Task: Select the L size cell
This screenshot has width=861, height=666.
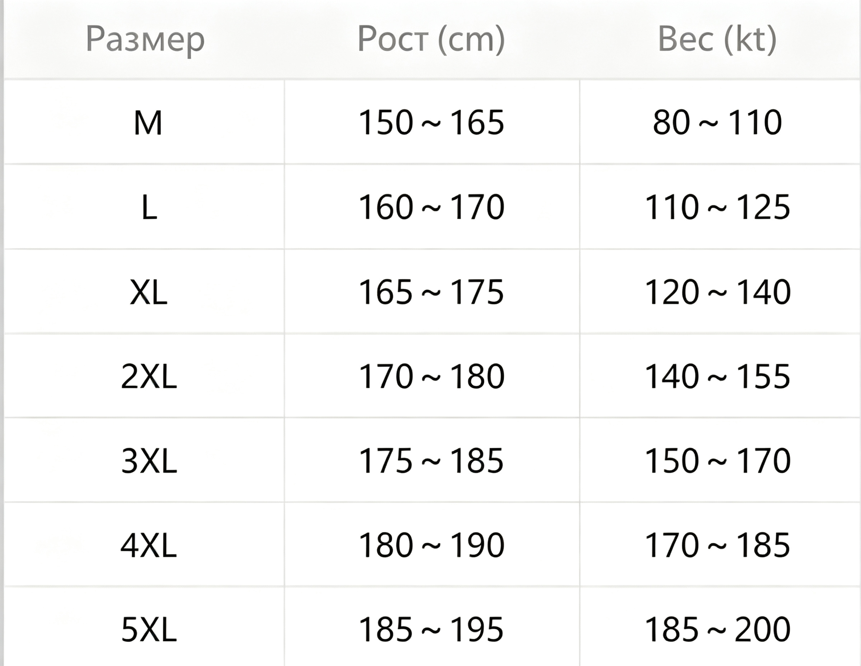Action: (x=144, y=207)
